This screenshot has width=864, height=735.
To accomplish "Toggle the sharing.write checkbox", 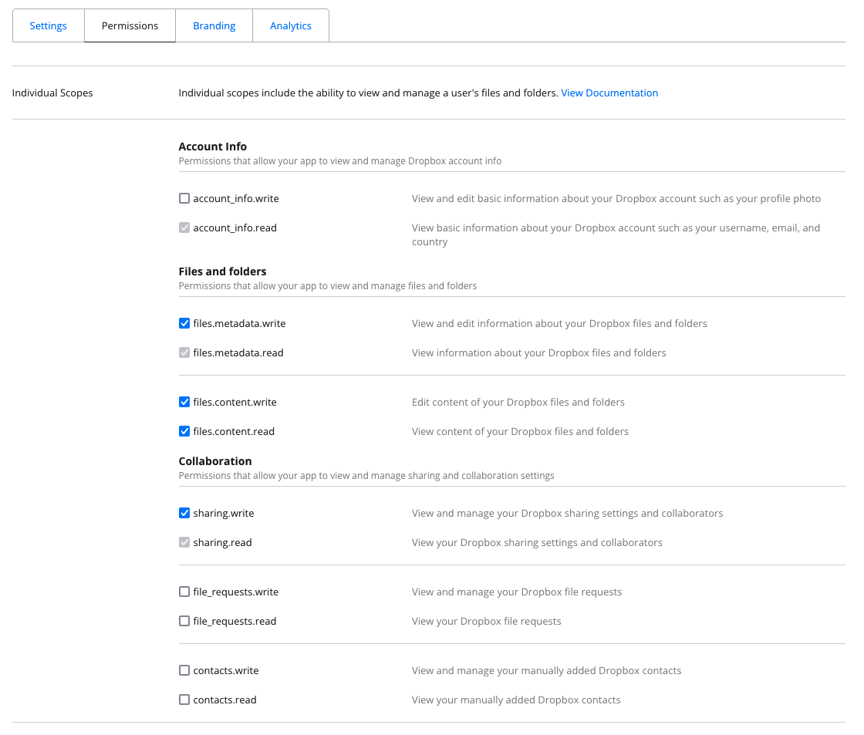I will 184,513.
